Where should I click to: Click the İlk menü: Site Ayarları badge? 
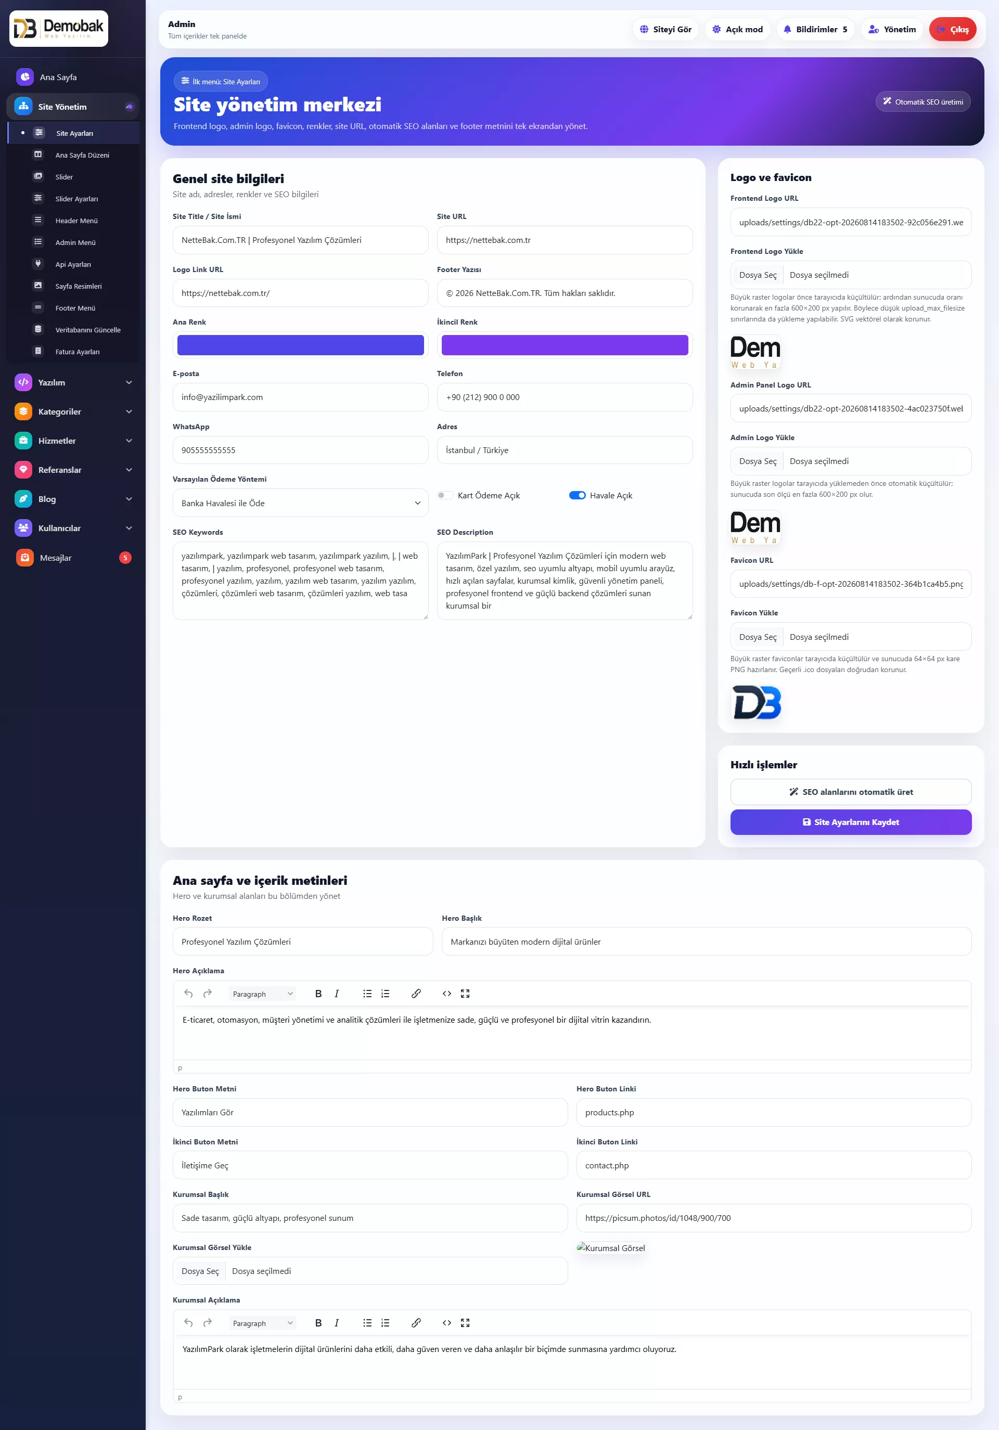(x=221, y=81)
